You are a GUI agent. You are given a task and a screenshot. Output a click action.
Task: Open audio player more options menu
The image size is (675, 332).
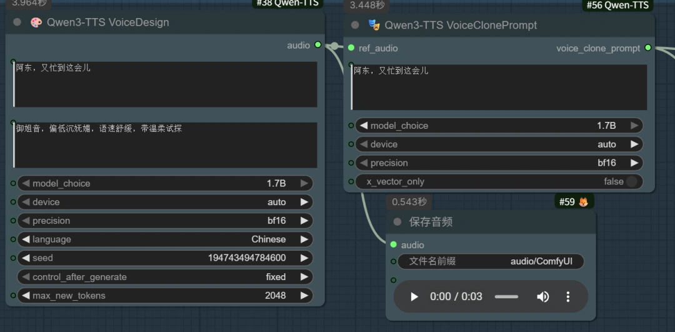pos(567,297)
